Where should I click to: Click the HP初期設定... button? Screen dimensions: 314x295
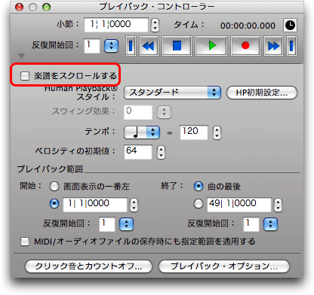pyautogui.click(x=262, y=93)
